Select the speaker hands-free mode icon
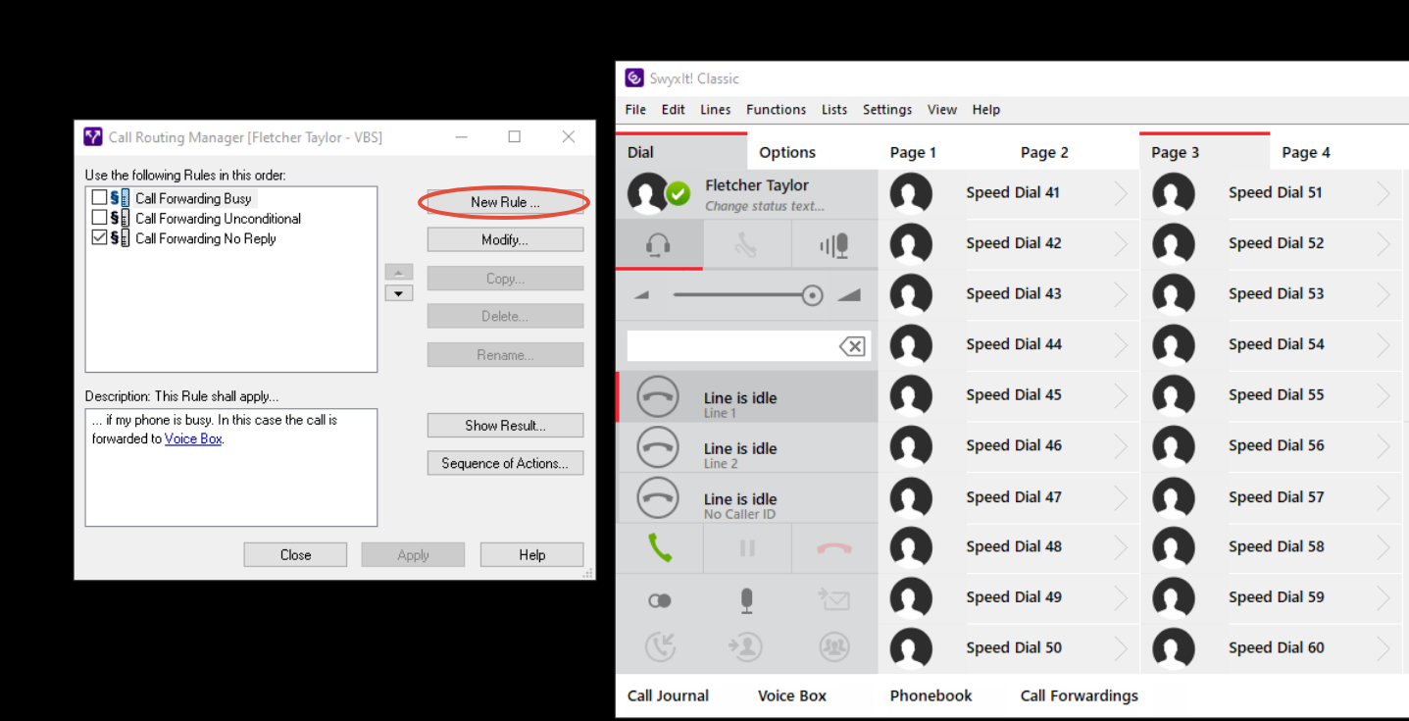 [x=833, y=244]
